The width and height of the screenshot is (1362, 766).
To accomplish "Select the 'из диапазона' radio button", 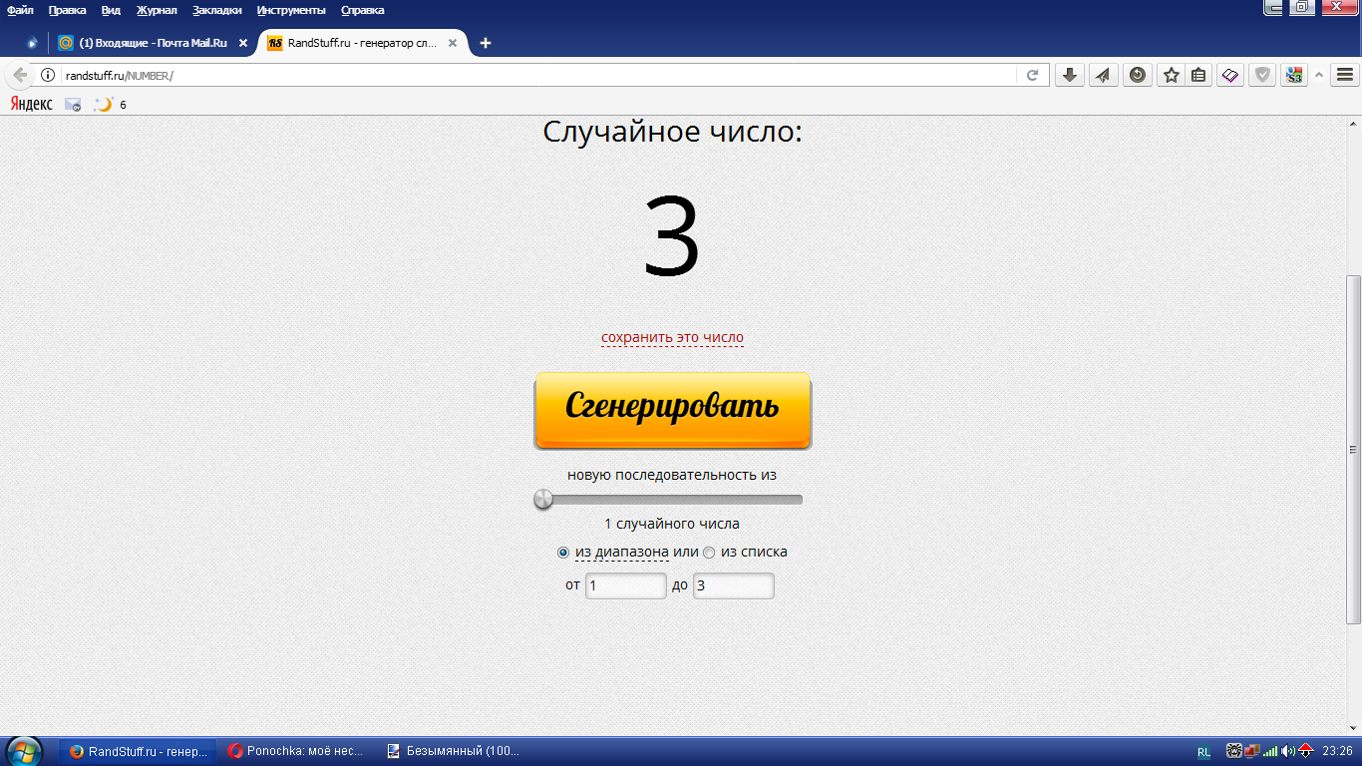I will pos(563,553).
